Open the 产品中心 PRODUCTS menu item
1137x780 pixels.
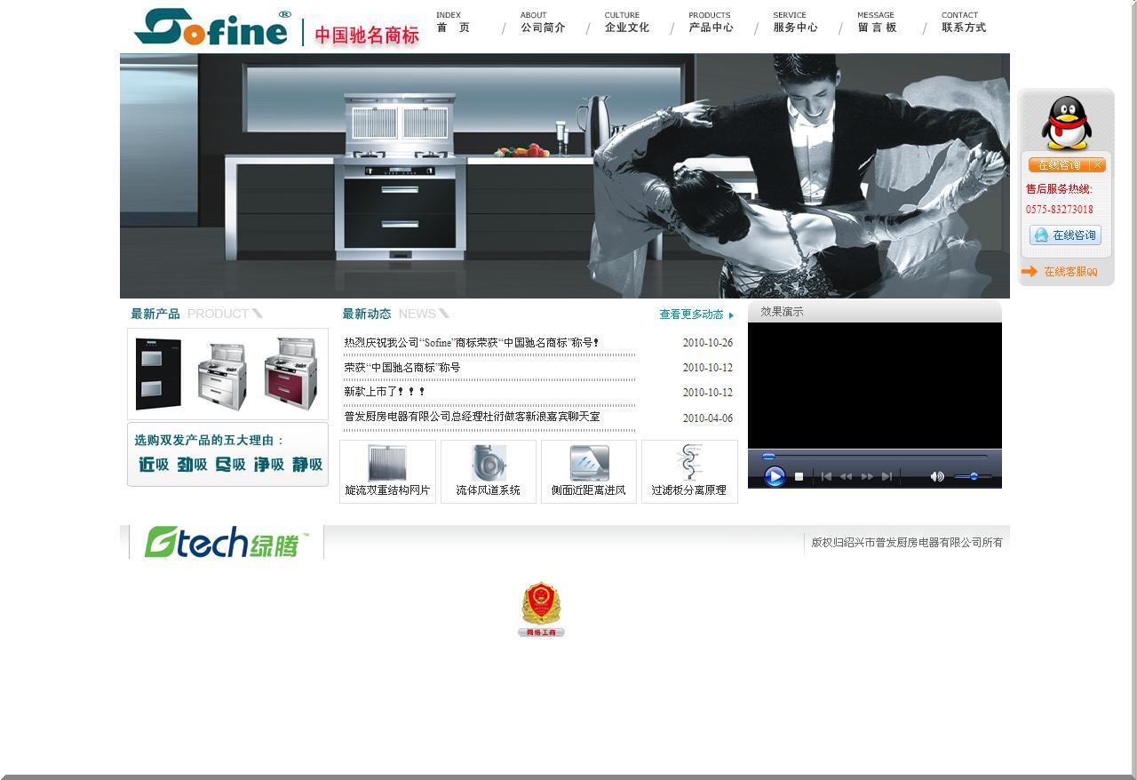(711, 22)
